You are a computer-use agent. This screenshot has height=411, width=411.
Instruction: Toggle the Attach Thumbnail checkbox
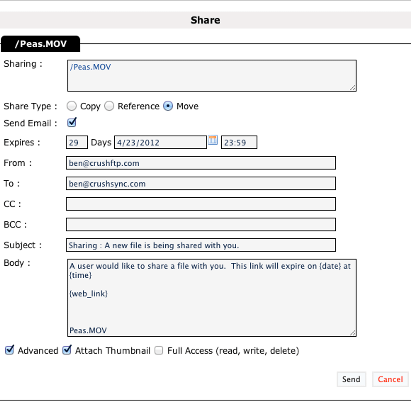[67, 350]
